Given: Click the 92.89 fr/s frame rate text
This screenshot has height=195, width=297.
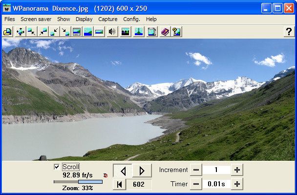Looking at the screenshot, I should click(78, 175).
